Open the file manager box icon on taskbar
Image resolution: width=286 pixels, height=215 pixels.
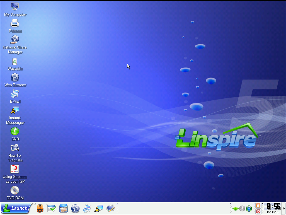tap(64, 208)
